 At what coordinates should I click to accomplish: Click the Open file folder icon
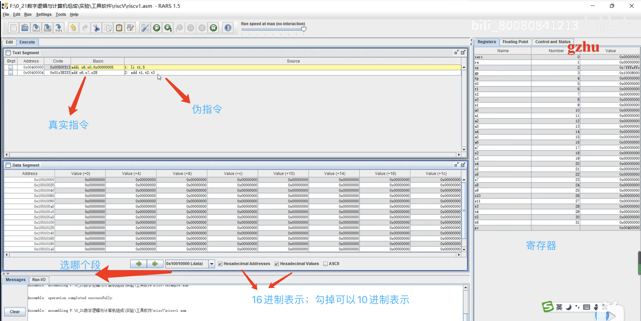[25, 28]
